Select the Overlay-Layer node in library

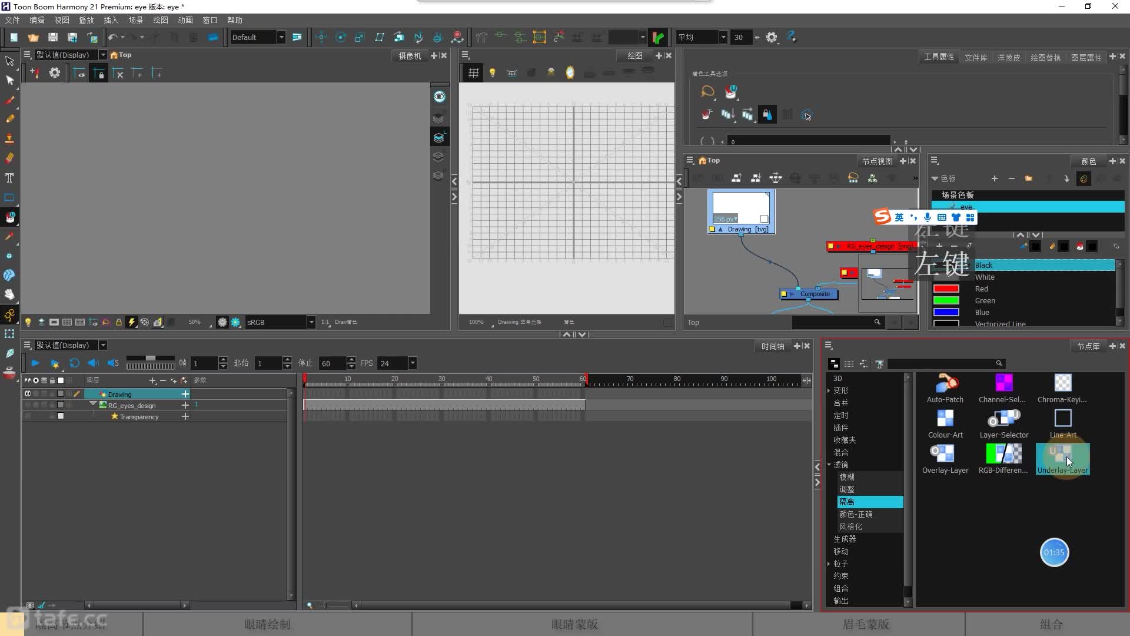click(945, 459)
